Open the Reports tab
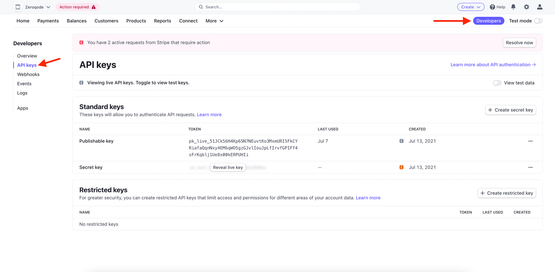 (163, 21)
